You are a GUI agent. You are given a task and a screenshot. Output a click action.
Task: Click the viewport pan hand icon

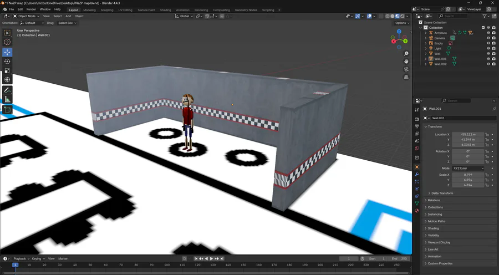point(406,62)
